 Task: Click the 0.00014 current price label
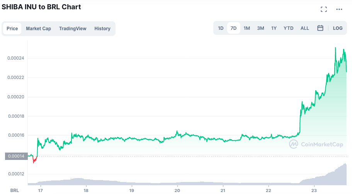point(16,156)
